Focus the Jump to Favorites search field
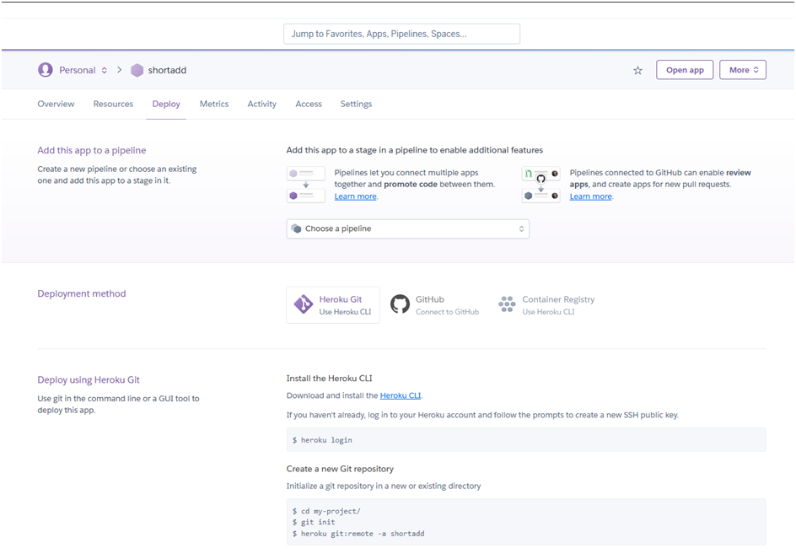Image resolution: width=796 pixels, height=559 pixels. (x=401, y=34)
